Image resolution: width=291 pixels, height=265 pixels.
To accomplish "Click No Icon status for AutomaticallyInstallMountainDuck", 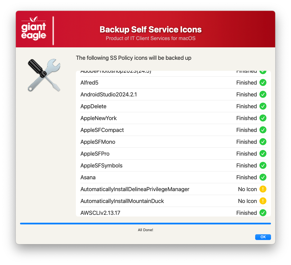I will [247, 201].
